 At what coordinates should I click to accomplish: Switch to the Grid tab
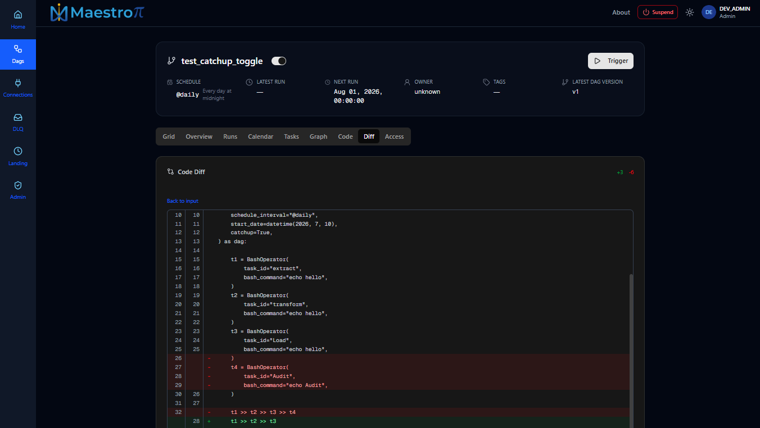[169, 136]
